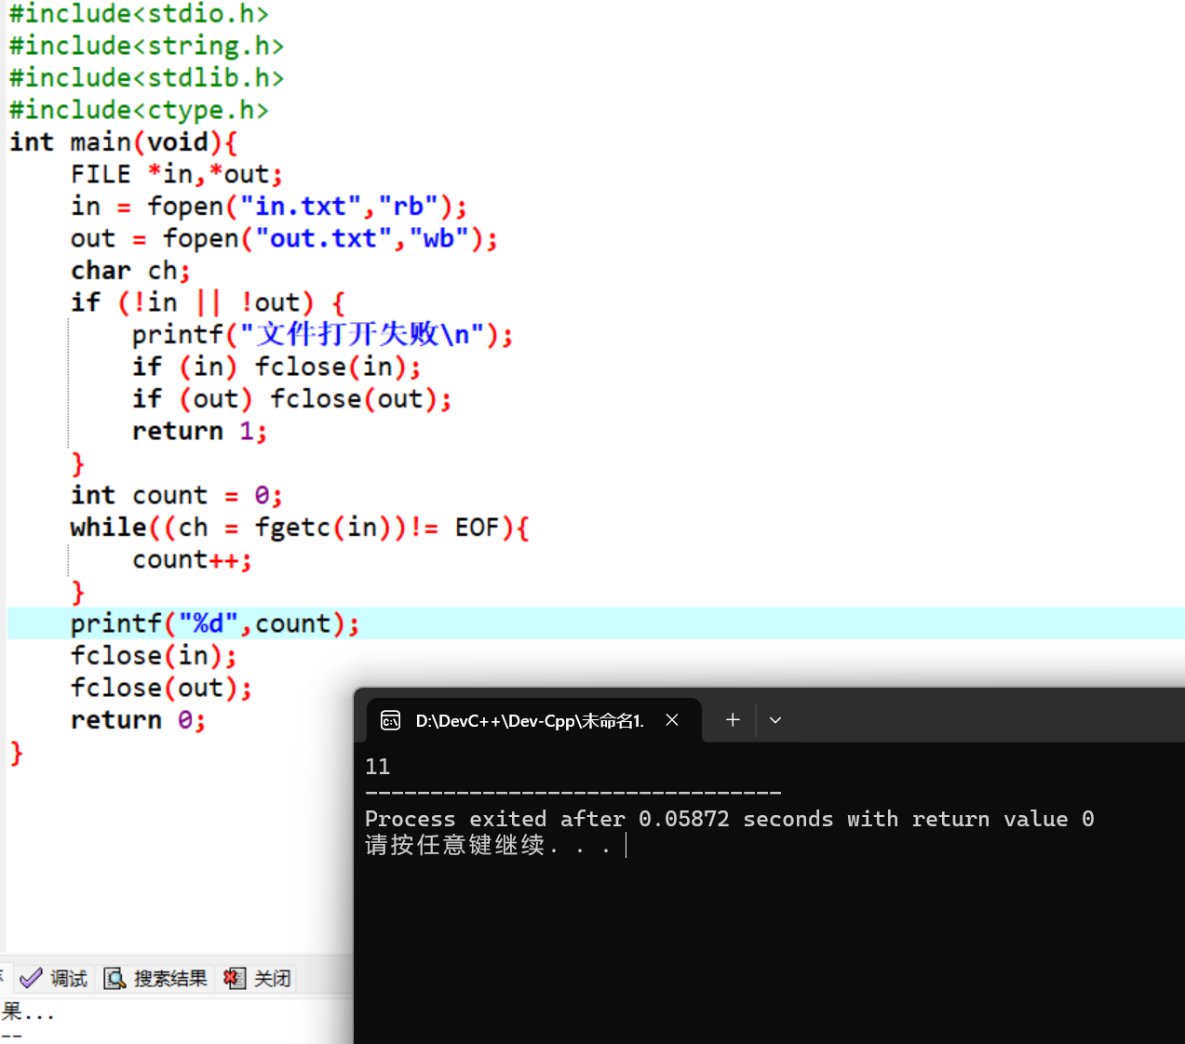1185x1044 pixels.
Task: Click the red cross icon on 关闭 tab
Action: pyautogui.click(x=234, y=978)
